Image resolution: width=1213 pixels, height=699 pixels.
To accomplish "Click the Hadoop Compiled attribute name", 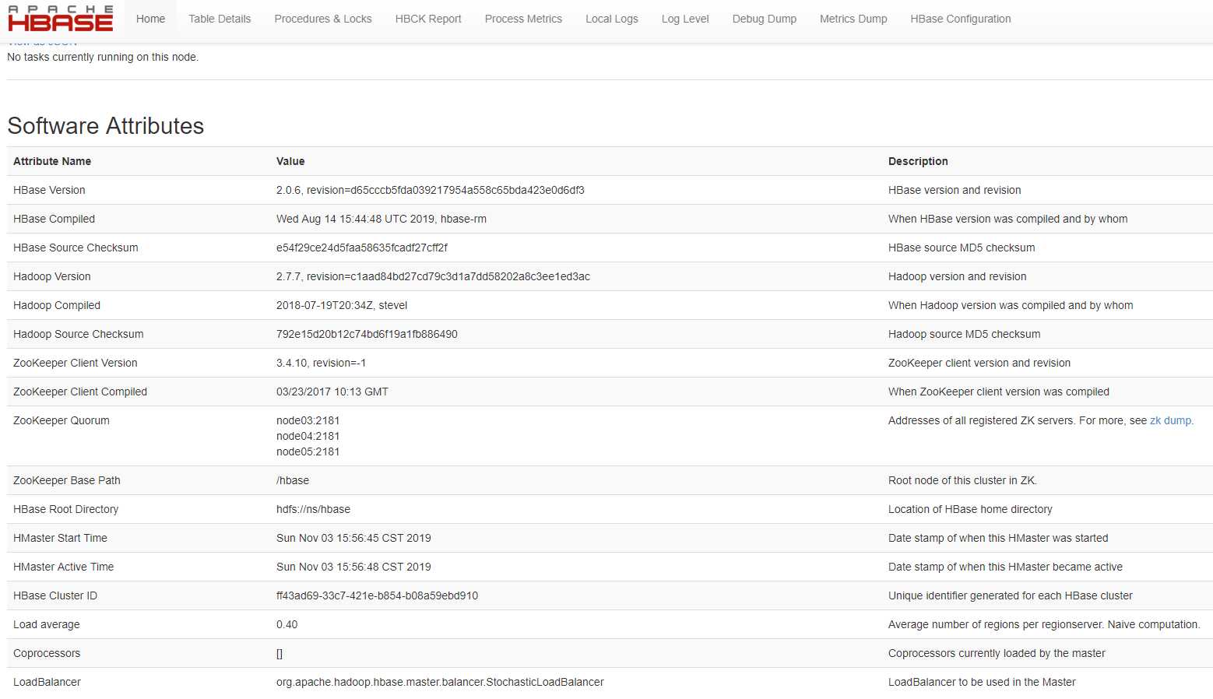I will tap(57, 305).
